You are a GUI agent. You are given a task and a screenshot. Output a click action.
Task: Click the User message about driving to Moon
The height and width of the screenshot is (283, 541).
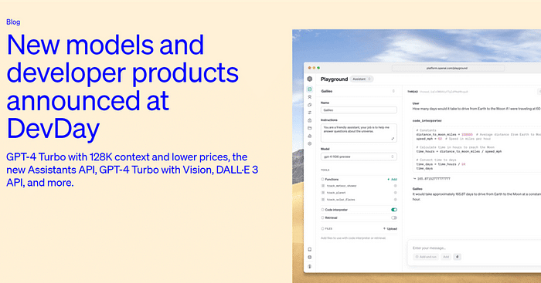pyautogui.click(x=477, y=109)
